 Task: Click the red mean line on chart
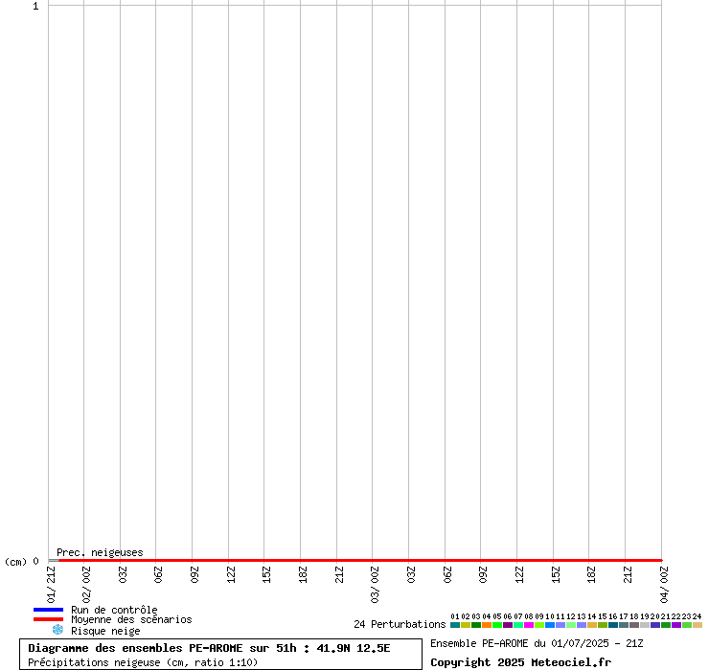(x=360, y=560)
